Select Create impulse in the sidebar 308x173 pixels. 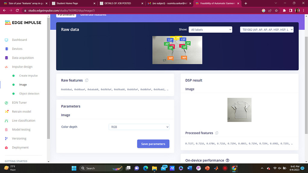coord(28,76)
